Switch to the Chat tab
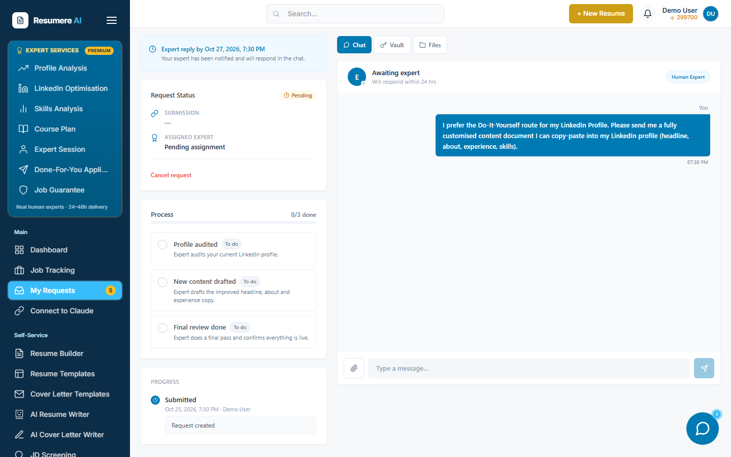Viewport: 731px width, 457px height. point(354,45)
